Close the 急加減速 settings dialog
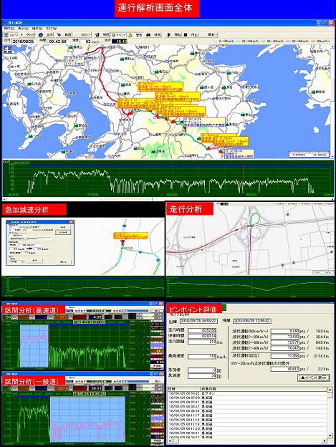336x447 pixels. pos(72,222)
